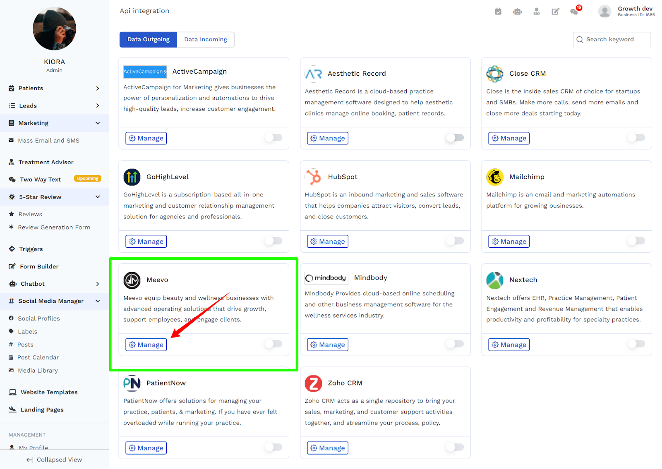
Task: Open the chatbot robot icon in header
Action: click(517, 11)
